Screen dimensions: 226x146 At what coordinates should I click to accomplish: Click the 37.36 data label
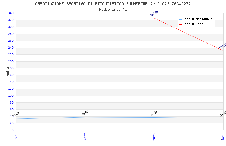pyautogui.click(x=154, y=113)
